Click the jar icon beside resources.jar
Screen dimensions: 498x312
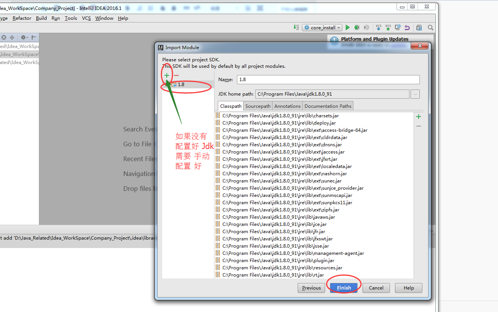tap(218, 267)
